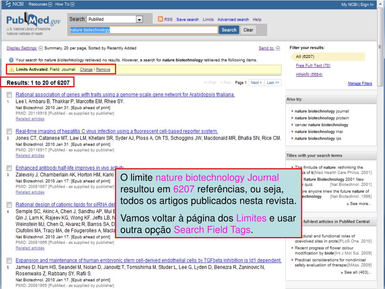The width and height of the screenshot is (385, 289).
Task: Open Related articles for PMID 20118918
Action: (x=30, y=119)
